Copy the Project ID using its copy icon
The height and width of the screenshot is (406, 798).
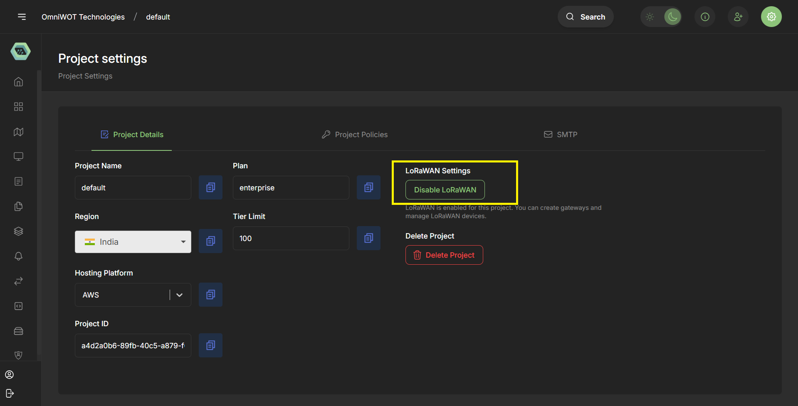pyautogui.click(x=210, y=345)
